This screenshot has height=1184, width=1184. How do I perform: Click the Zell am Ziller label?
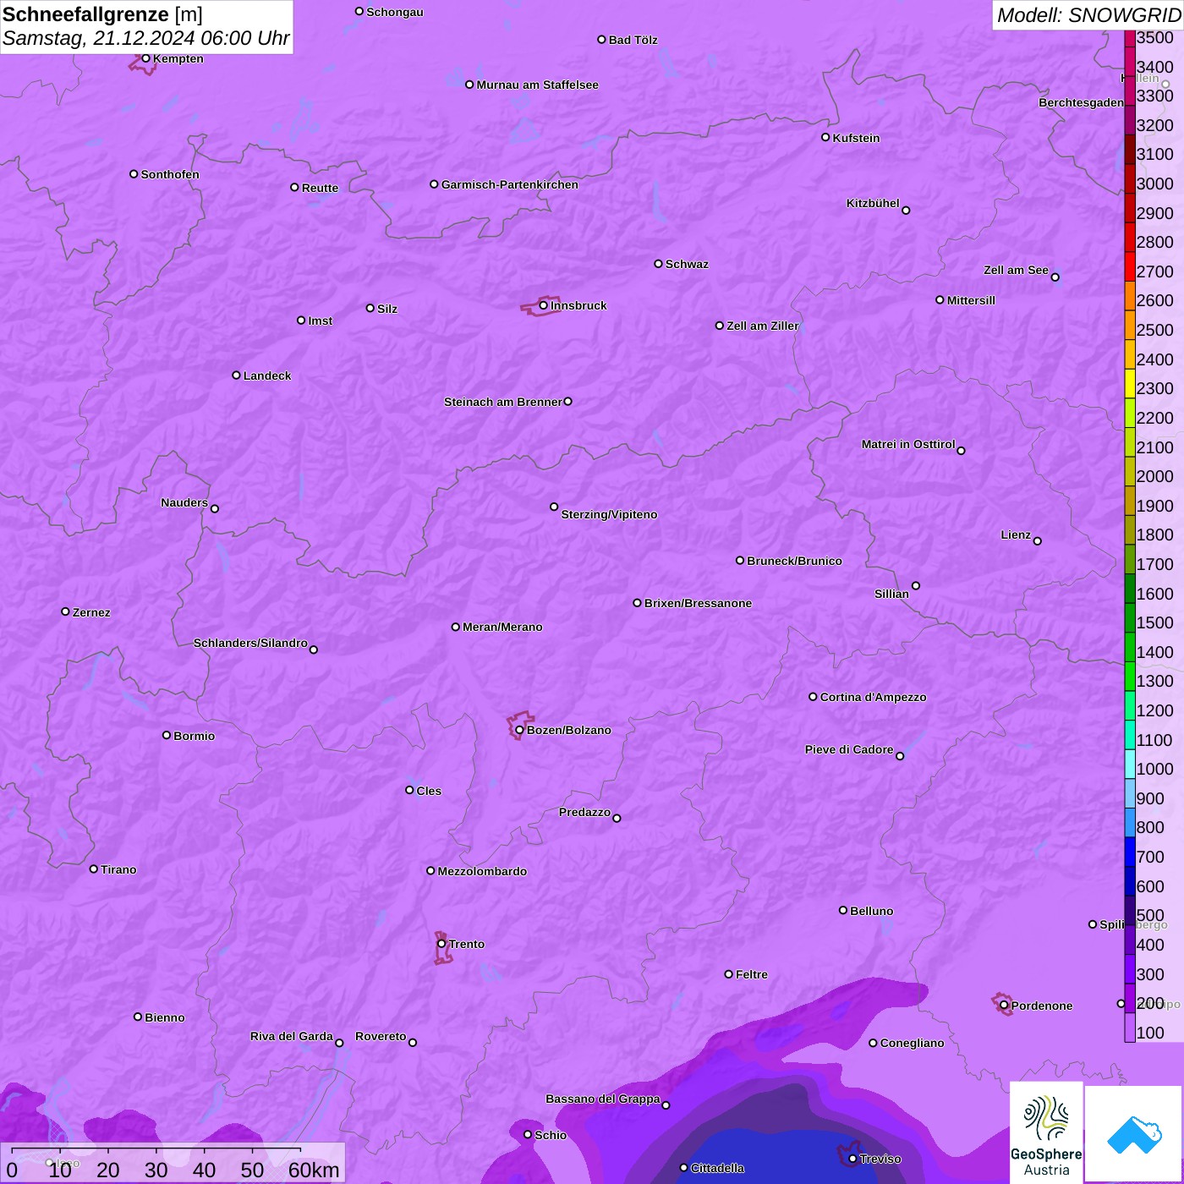point(762,326)
